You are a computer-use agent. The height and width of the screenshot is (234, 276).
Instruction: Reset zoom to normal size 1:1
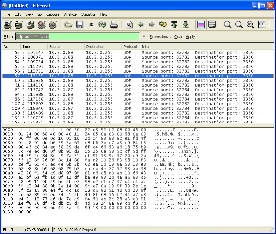click(x=250, y=24)
